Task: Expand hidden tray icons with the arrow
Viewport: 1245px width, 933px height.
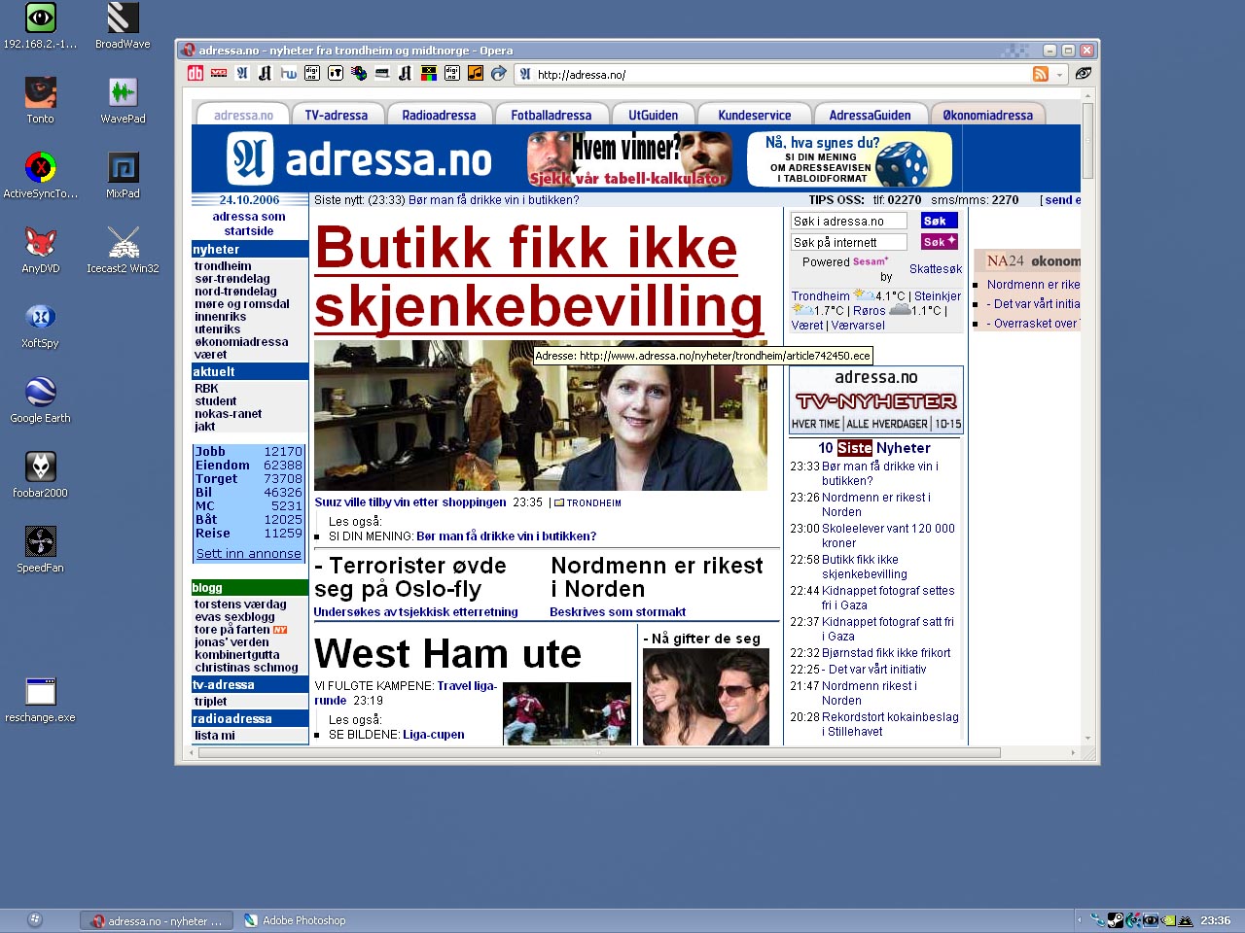Action: pos(1079,919)
